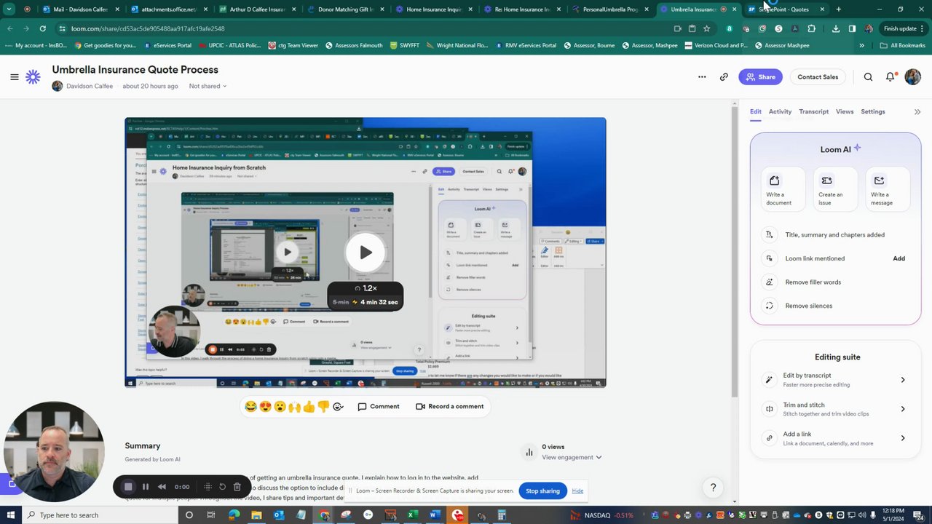Open All Bookmarks folder
The height and width of the screenshot is (524, 932).
[902, 45]
